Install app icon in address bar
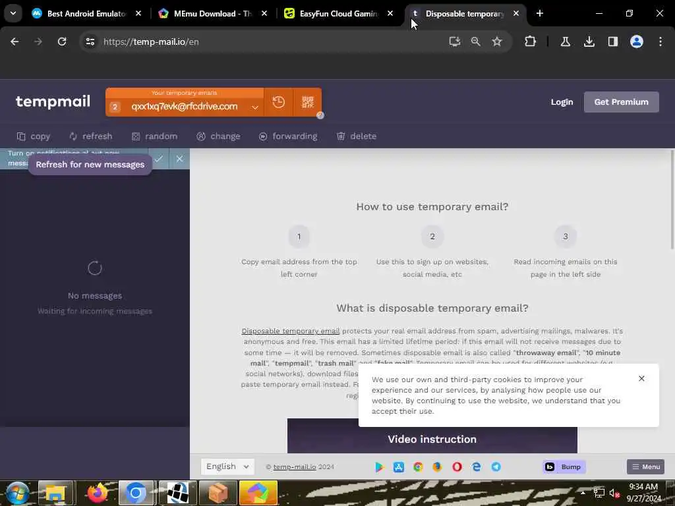675x506 pixels. (455, 42)
